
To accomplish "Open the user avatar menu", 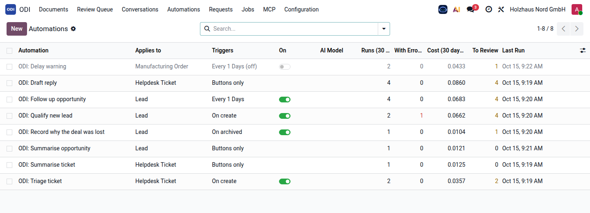I will pos(577,9).
